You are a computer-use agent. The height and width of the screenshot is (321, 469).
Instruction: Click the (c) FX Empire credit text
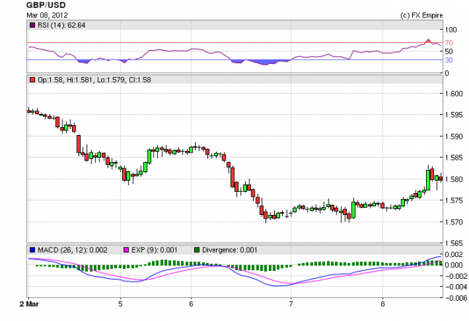pos(422,15)
